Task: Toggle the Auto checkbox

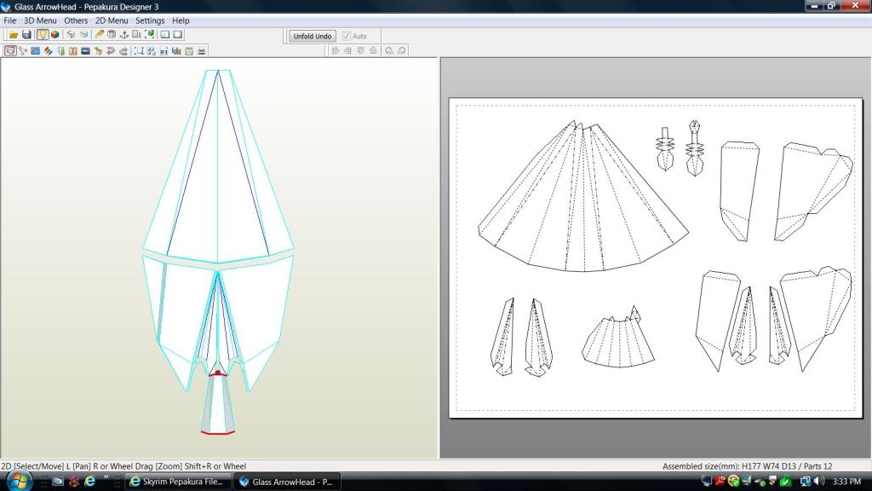Action: (347, 36)
